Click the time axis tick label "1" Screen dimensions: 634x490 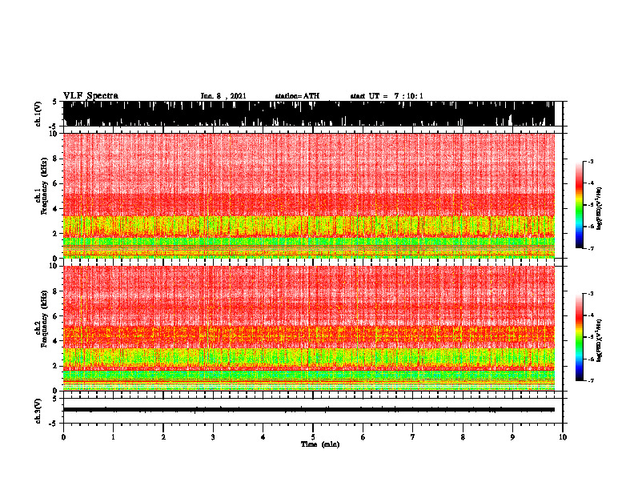[x=113, y=437]
